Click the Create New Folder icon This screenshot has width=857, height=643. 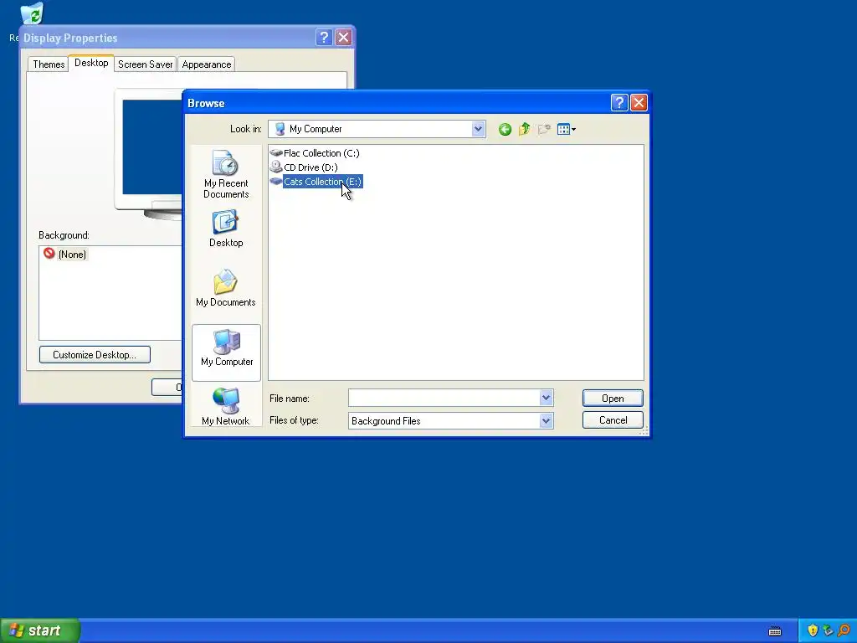543,129
